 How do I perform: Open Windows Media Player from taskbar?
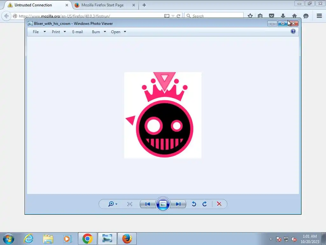[x=67, y=239]
